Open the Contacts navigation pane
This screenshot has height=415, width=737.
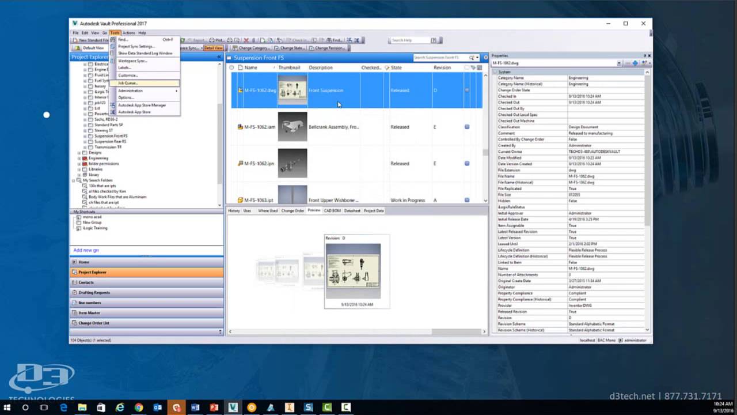tap(146, 282)
